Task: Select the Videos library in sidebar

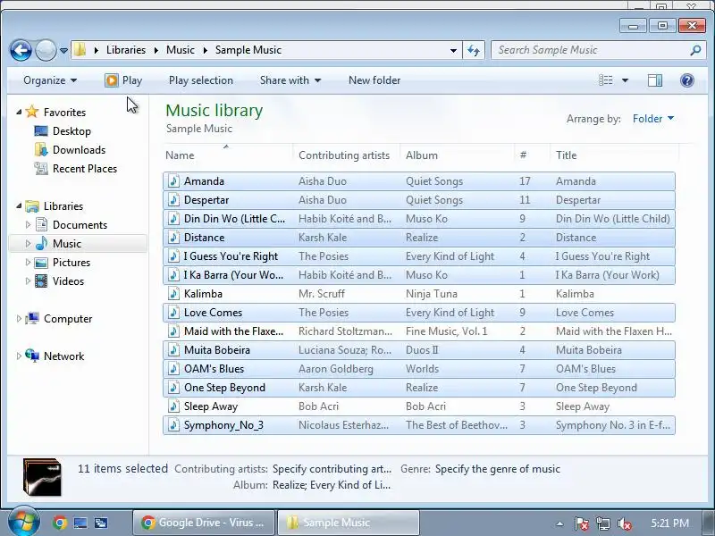Action: point(68,281)
